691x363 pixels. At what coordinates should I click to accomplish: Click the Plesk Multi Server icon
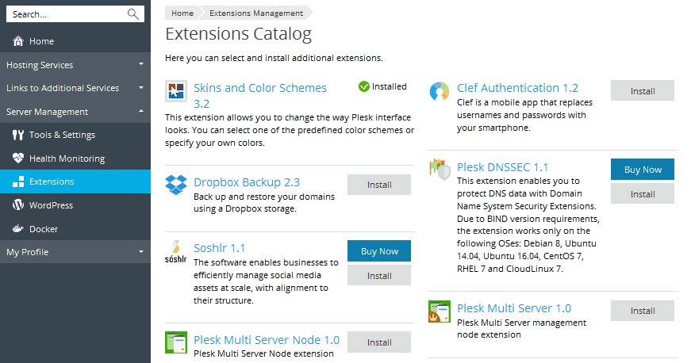point(439,311)
